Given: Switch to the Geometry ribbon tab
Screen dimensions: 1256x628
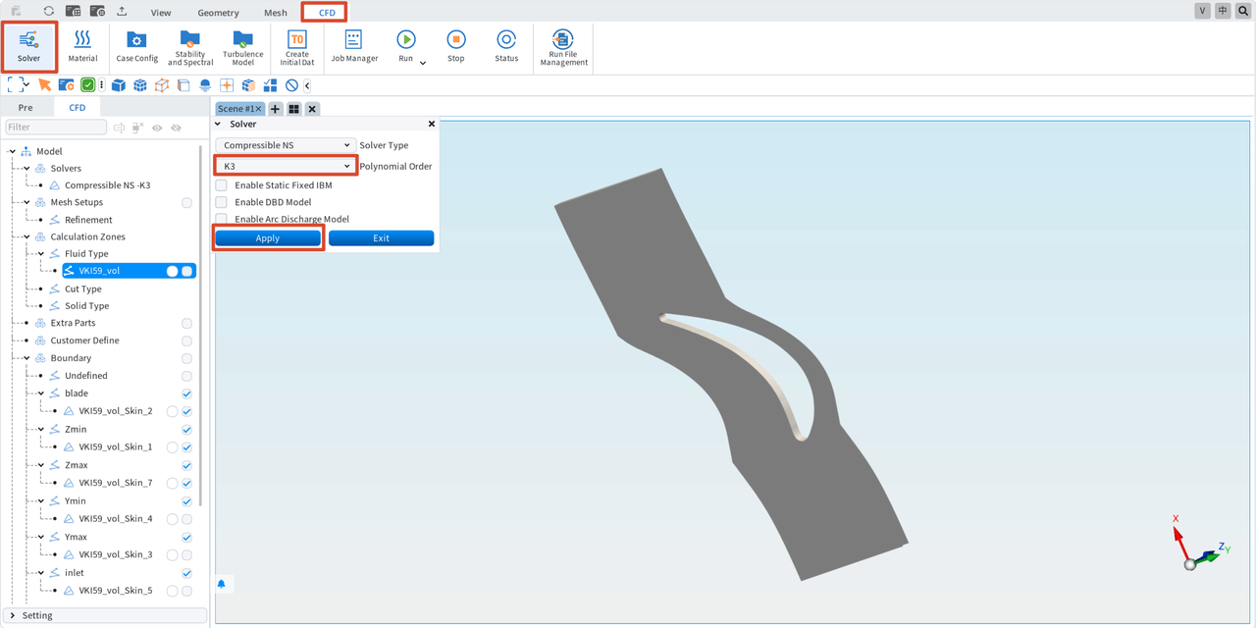Looking at the screenshot, I should point(218,13).
